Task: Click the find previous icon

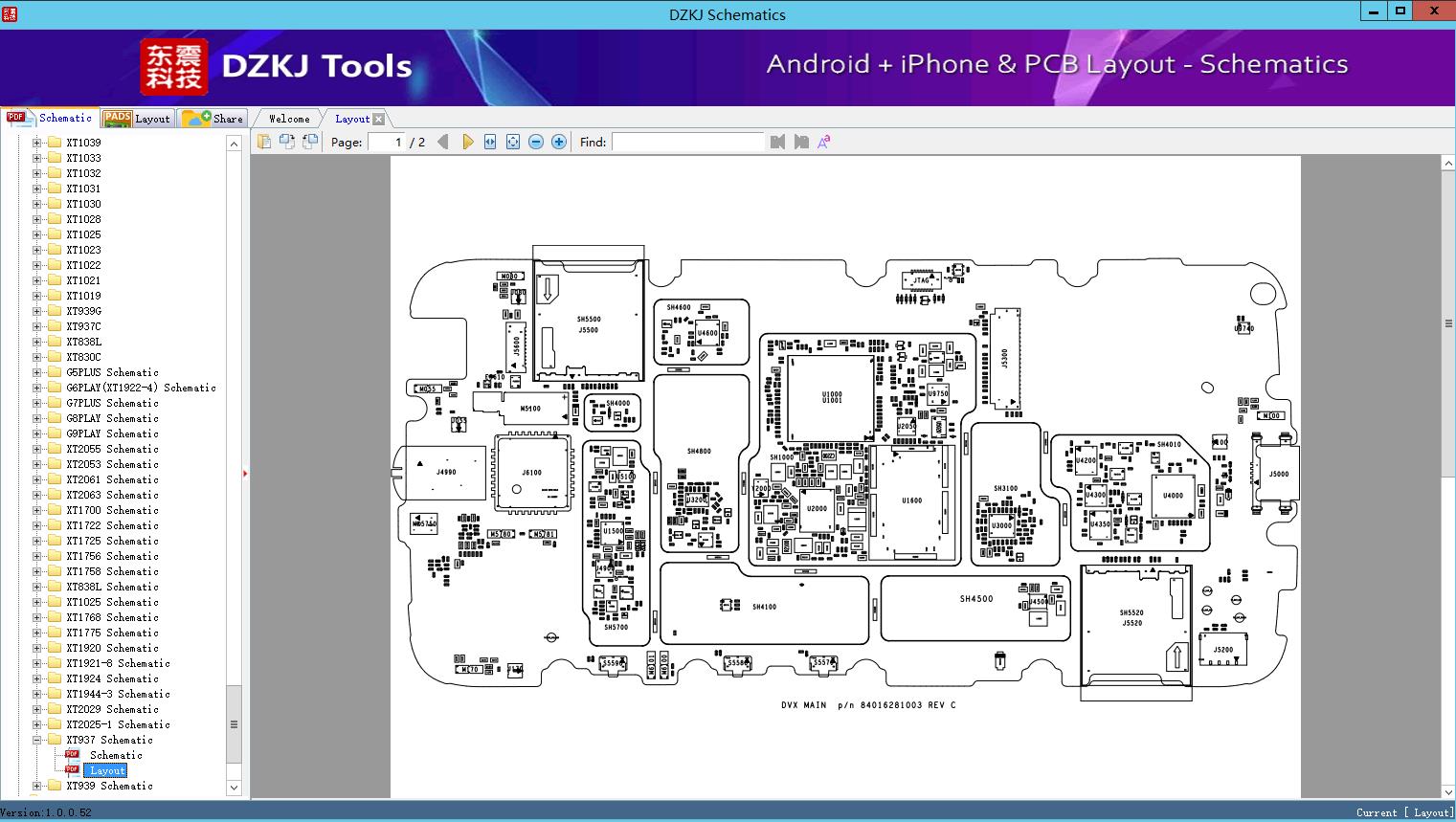Action: click(x=777, y=142)
